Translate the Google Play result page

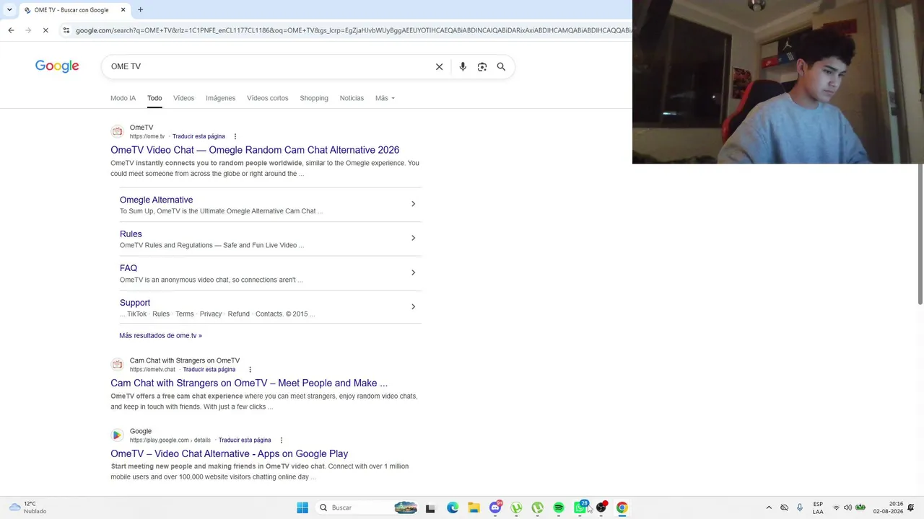pos(245,440)
